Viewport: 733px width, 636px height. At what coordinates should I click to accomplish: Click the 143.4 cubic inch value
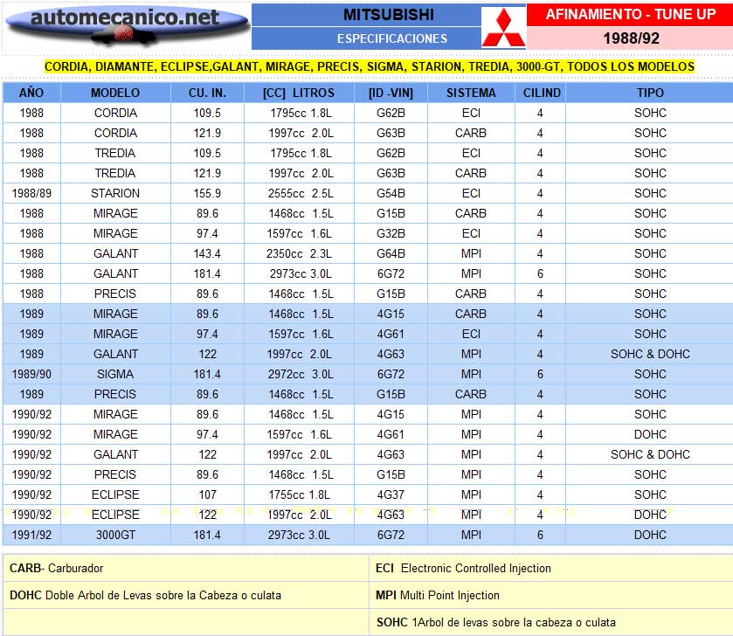207,253
